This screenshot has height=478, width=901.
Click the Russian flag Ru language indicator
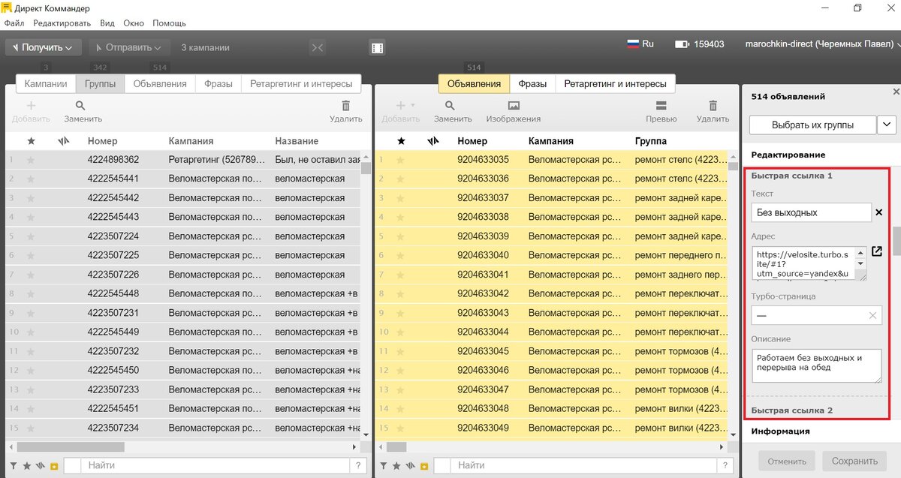tap(640, 44)
